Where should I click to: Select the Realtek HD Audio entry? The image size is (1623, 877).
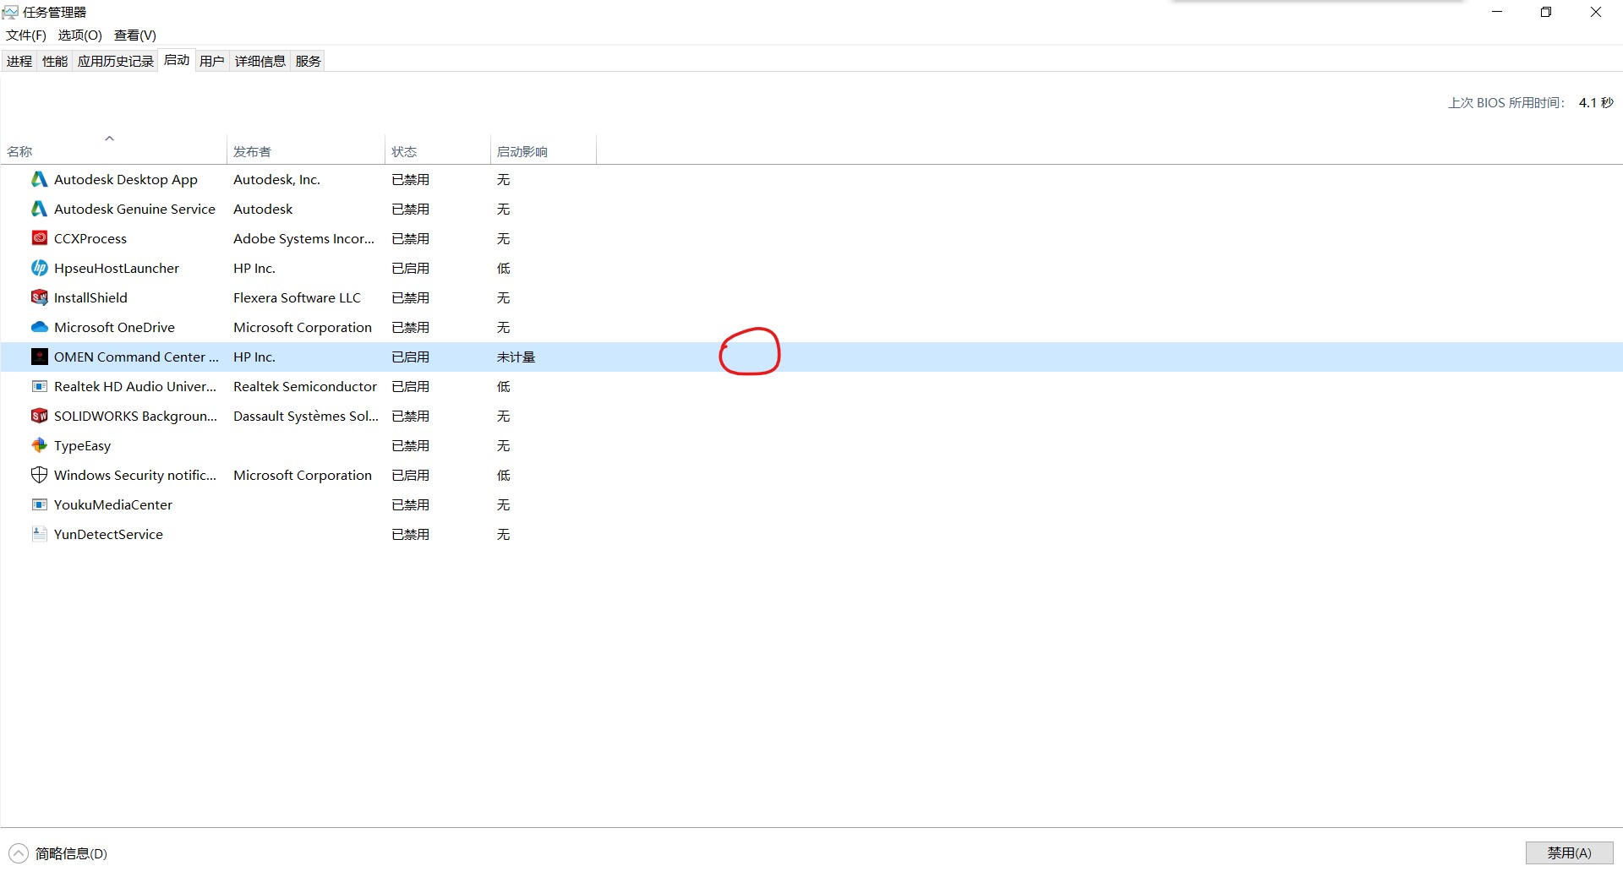pyautogui.click(x=134, y=386)
